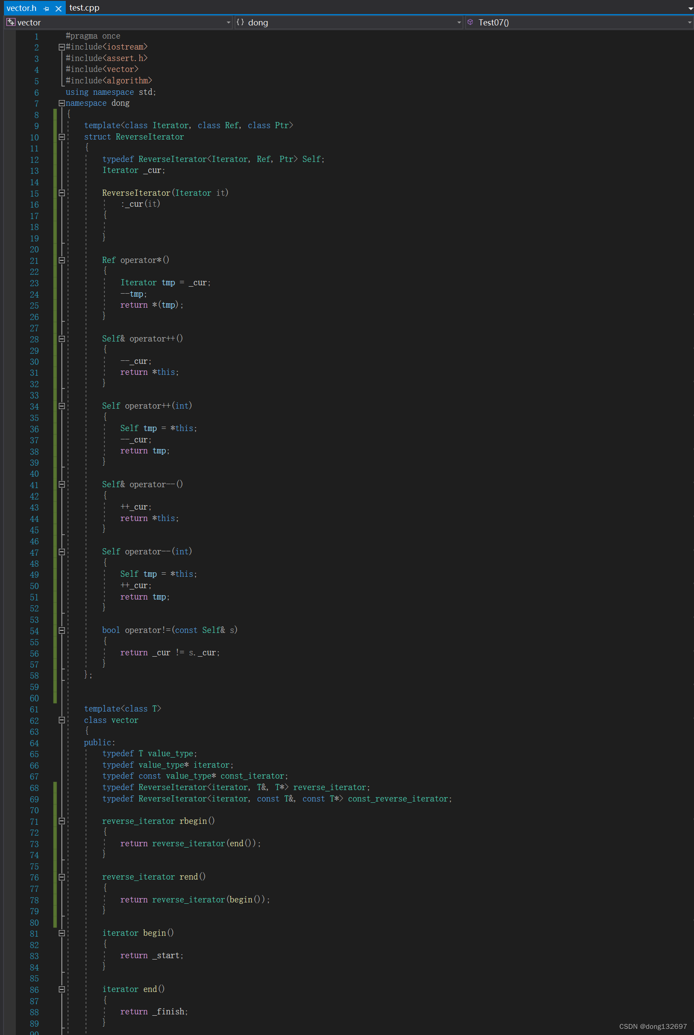
Task: Click 'return reverse_iterator(end());' statement
Action: pyautogui.click(x=191, y=844)
